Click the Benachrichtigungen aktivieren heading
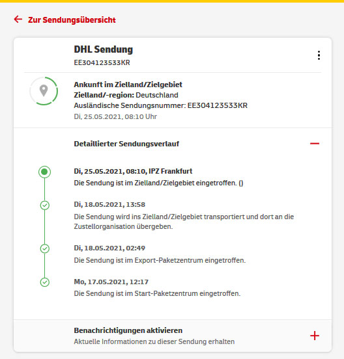 click(x=128, y=330)
